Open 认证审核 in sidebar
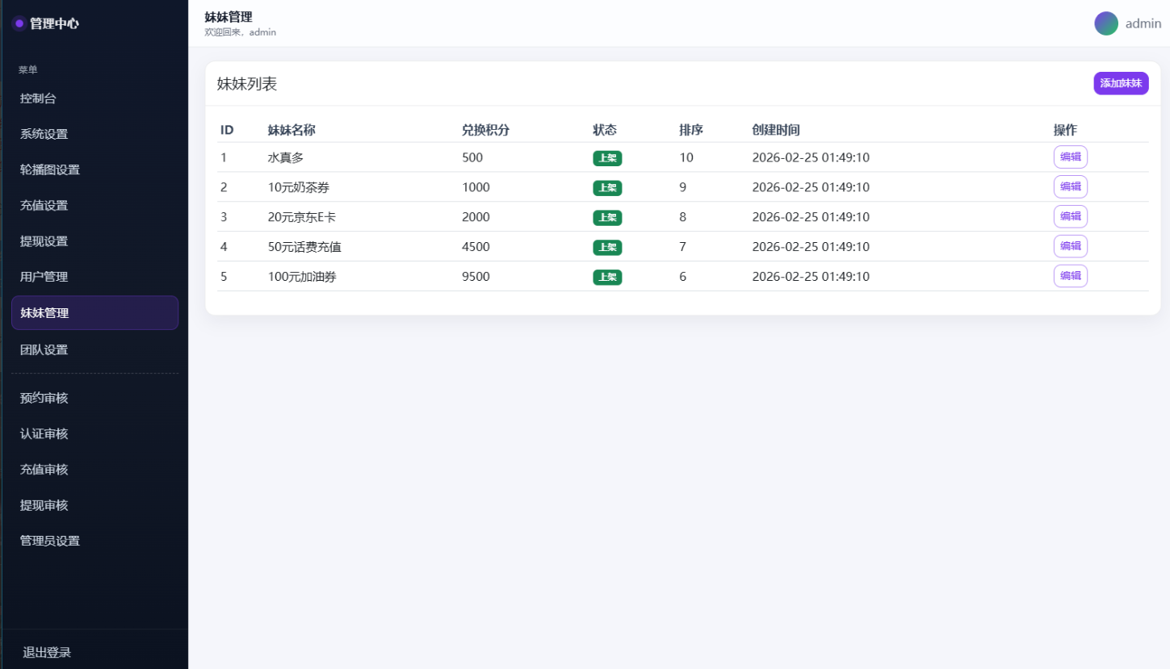 94,433
